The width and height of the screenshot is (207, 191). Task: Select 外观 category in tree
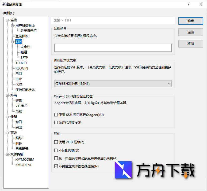click(x=14, y=117)
